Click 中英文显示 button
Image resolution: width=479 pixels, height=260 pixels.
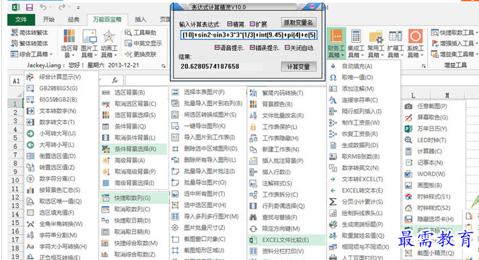pos(143,43)
